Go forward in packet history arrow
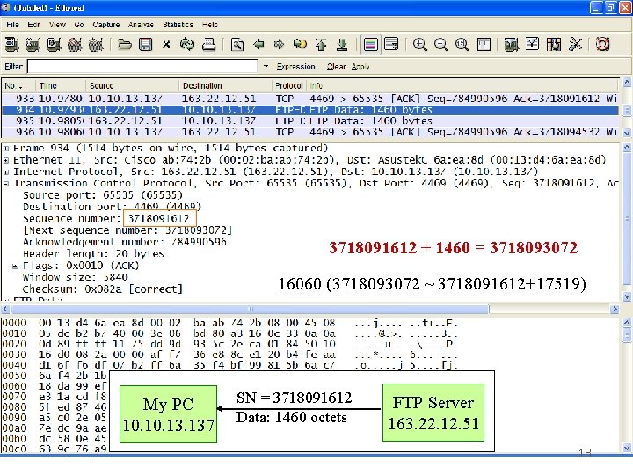The width and height of the screenshot is (633, 475). pos(279,44)
